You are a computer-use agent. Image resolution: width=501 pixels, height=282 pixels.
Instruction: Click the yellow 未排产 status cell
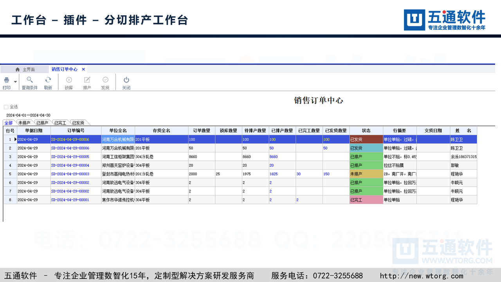[x=366, y=174]
